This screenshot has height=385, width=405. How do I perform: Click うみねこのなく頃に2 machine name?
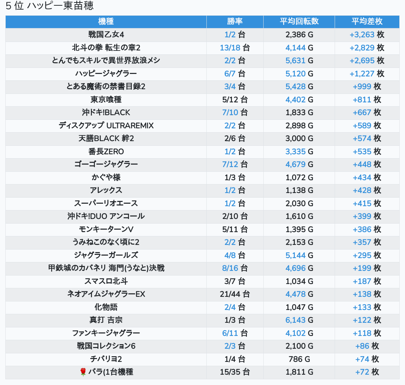pos(106,242)
